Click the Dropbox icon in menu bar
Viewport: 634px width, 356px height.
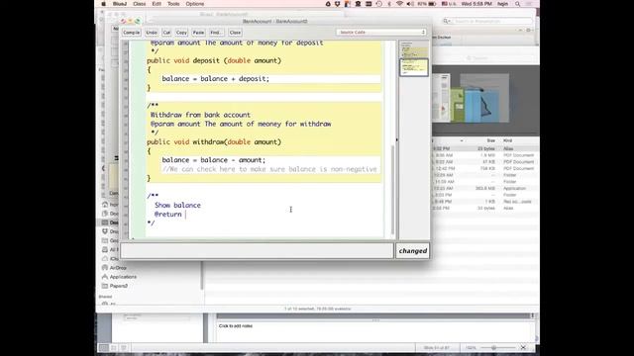[338, 4]
